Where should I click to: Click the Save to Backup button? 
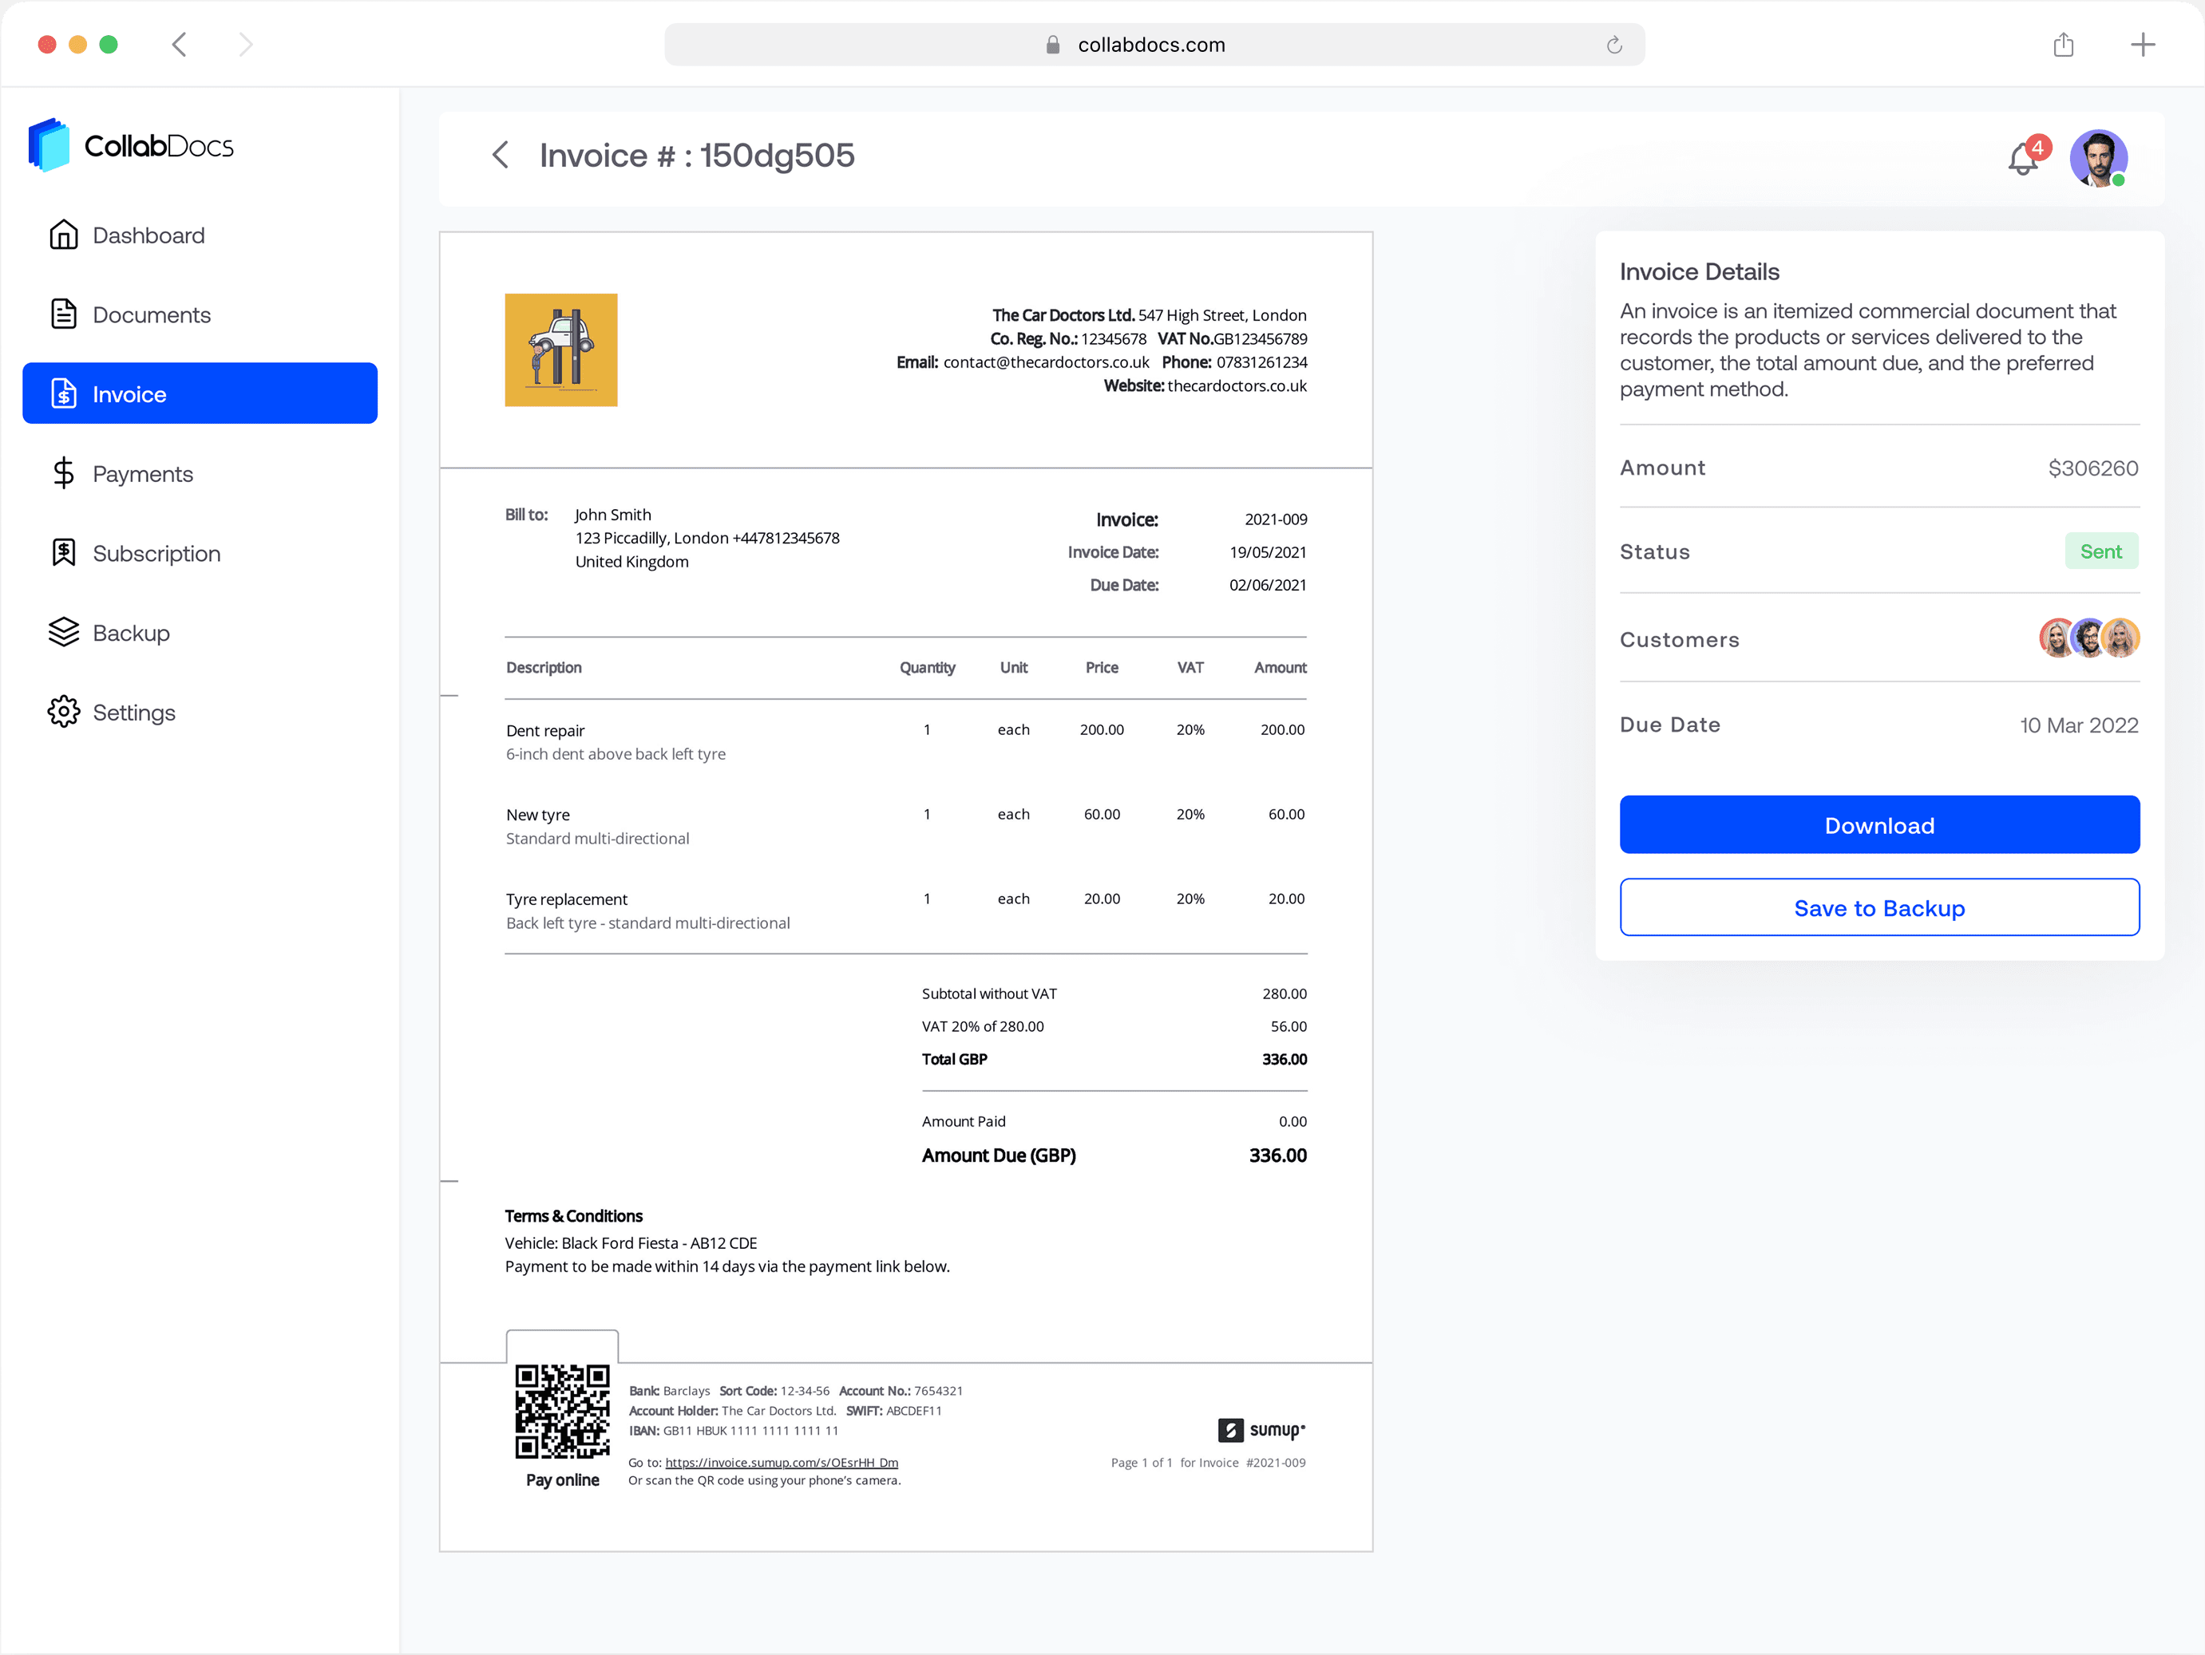(x=1879, y=908)
